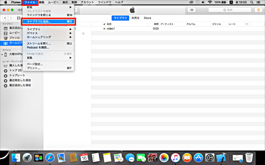The height and width of the screenshot is (165, 265).
Task: Click the Time Machine menu bar icon
Action: click(x=197, y=2)
